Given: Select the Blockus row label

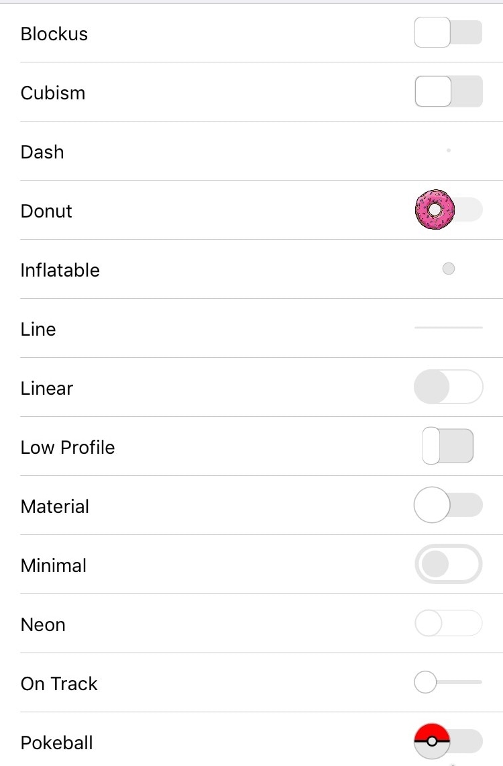Looking at the screenshot, I should pos(54,34).
